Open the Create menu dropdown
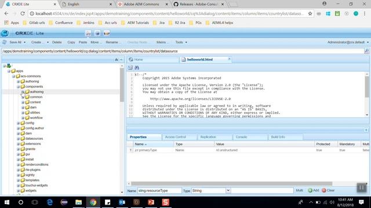Image resolution: width=371 pixels, height=208 pixels. [x=40, y=42]
